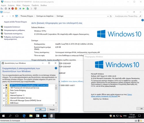Refresh the Control Panel address bar
The height and width of the screenshot is (123, 144).
[111, 16]
